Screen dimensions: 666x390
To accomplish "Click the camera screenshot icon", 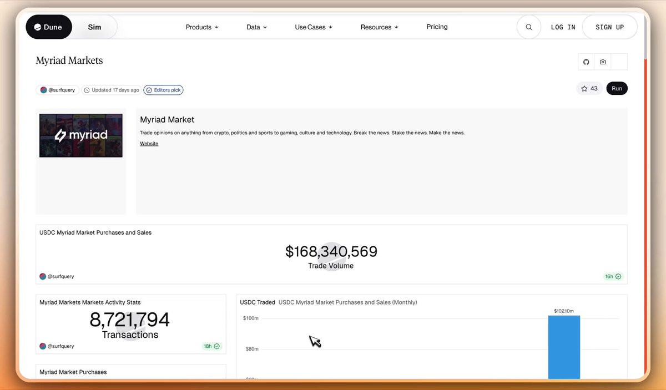I will [x=603, y=62].
